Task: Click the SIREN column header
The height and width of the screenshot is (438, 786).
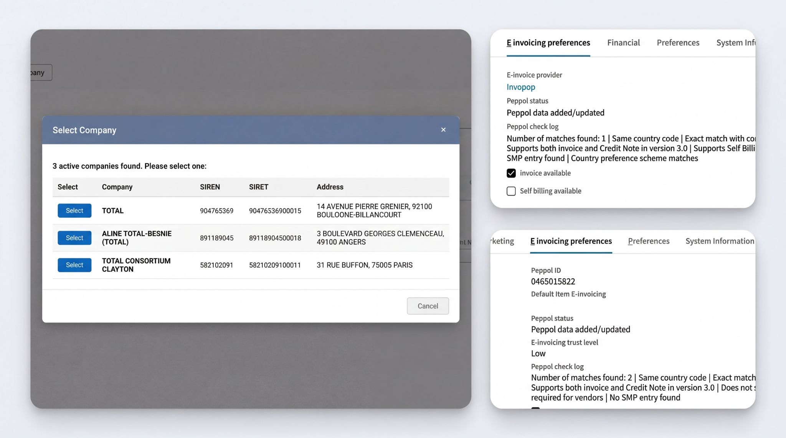Action: click(x=210, y=187)
